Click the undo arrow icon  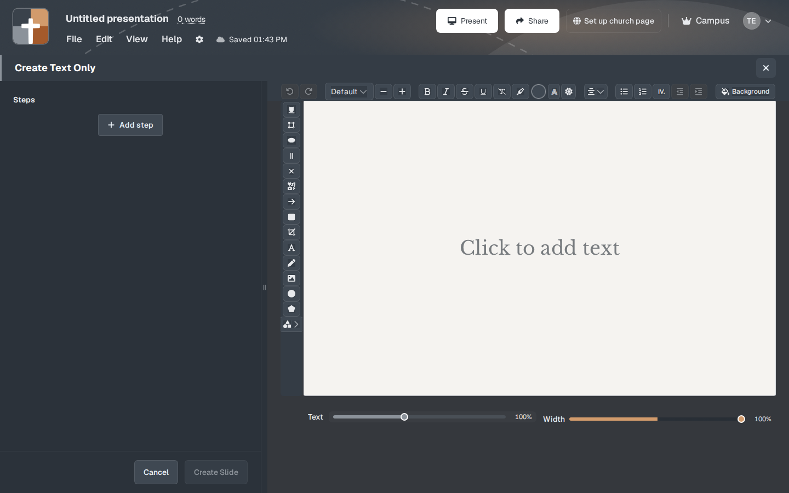[290, 91]
